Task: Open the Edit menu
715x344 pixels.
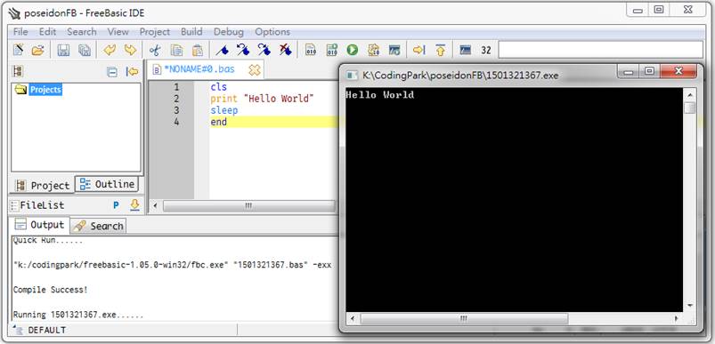Action: (47, 32)
